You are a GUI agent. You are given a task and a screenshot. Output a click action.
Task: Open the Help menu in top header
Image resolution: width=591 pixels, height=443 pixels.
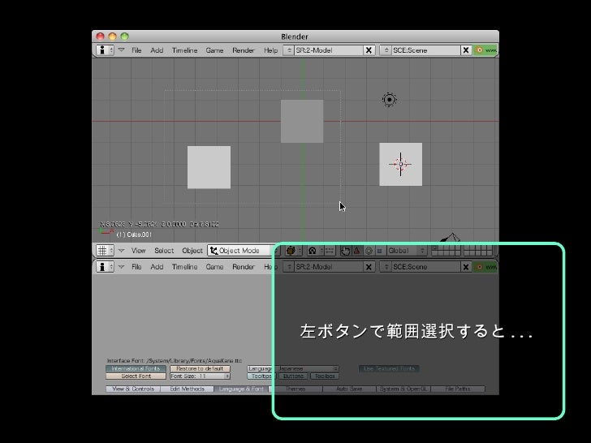pyautogui.click(x=270, y=50)
